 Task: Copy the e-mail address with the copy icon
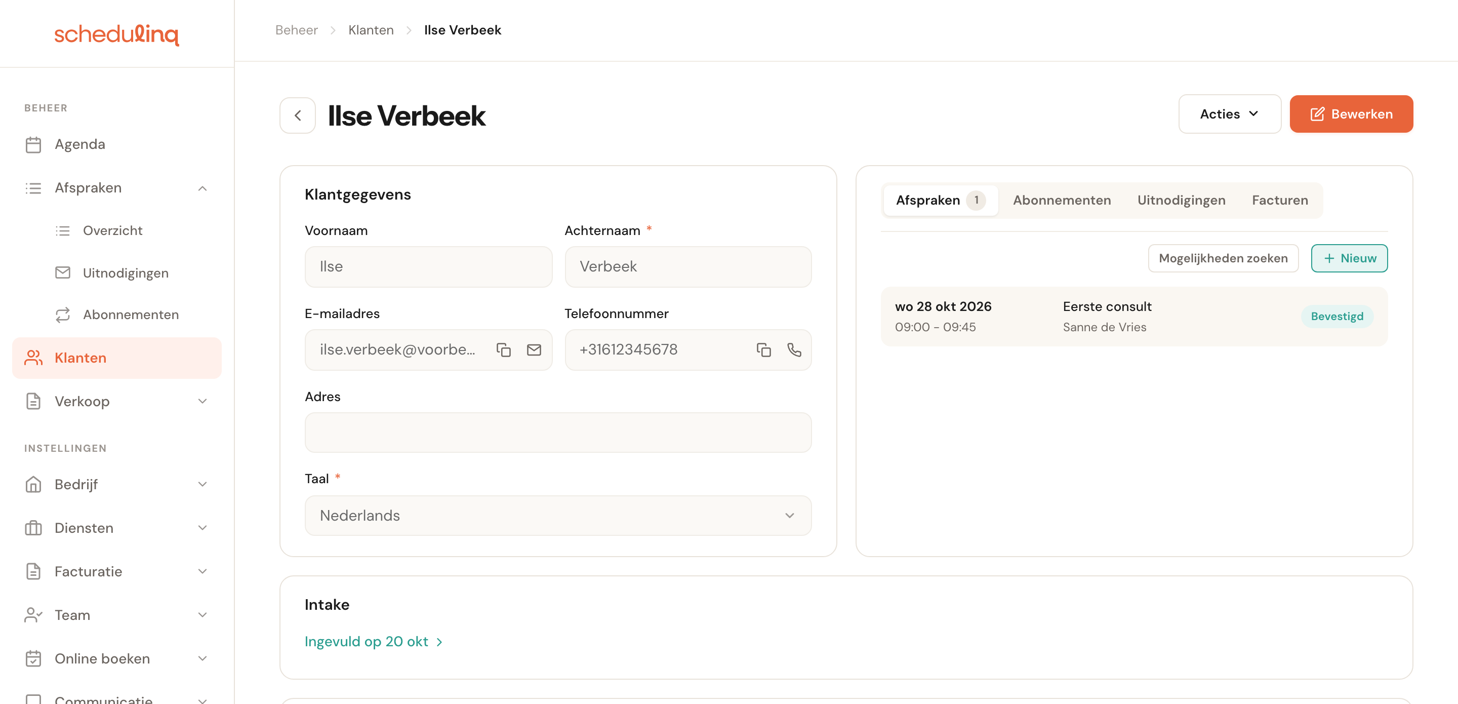point(503,350)
